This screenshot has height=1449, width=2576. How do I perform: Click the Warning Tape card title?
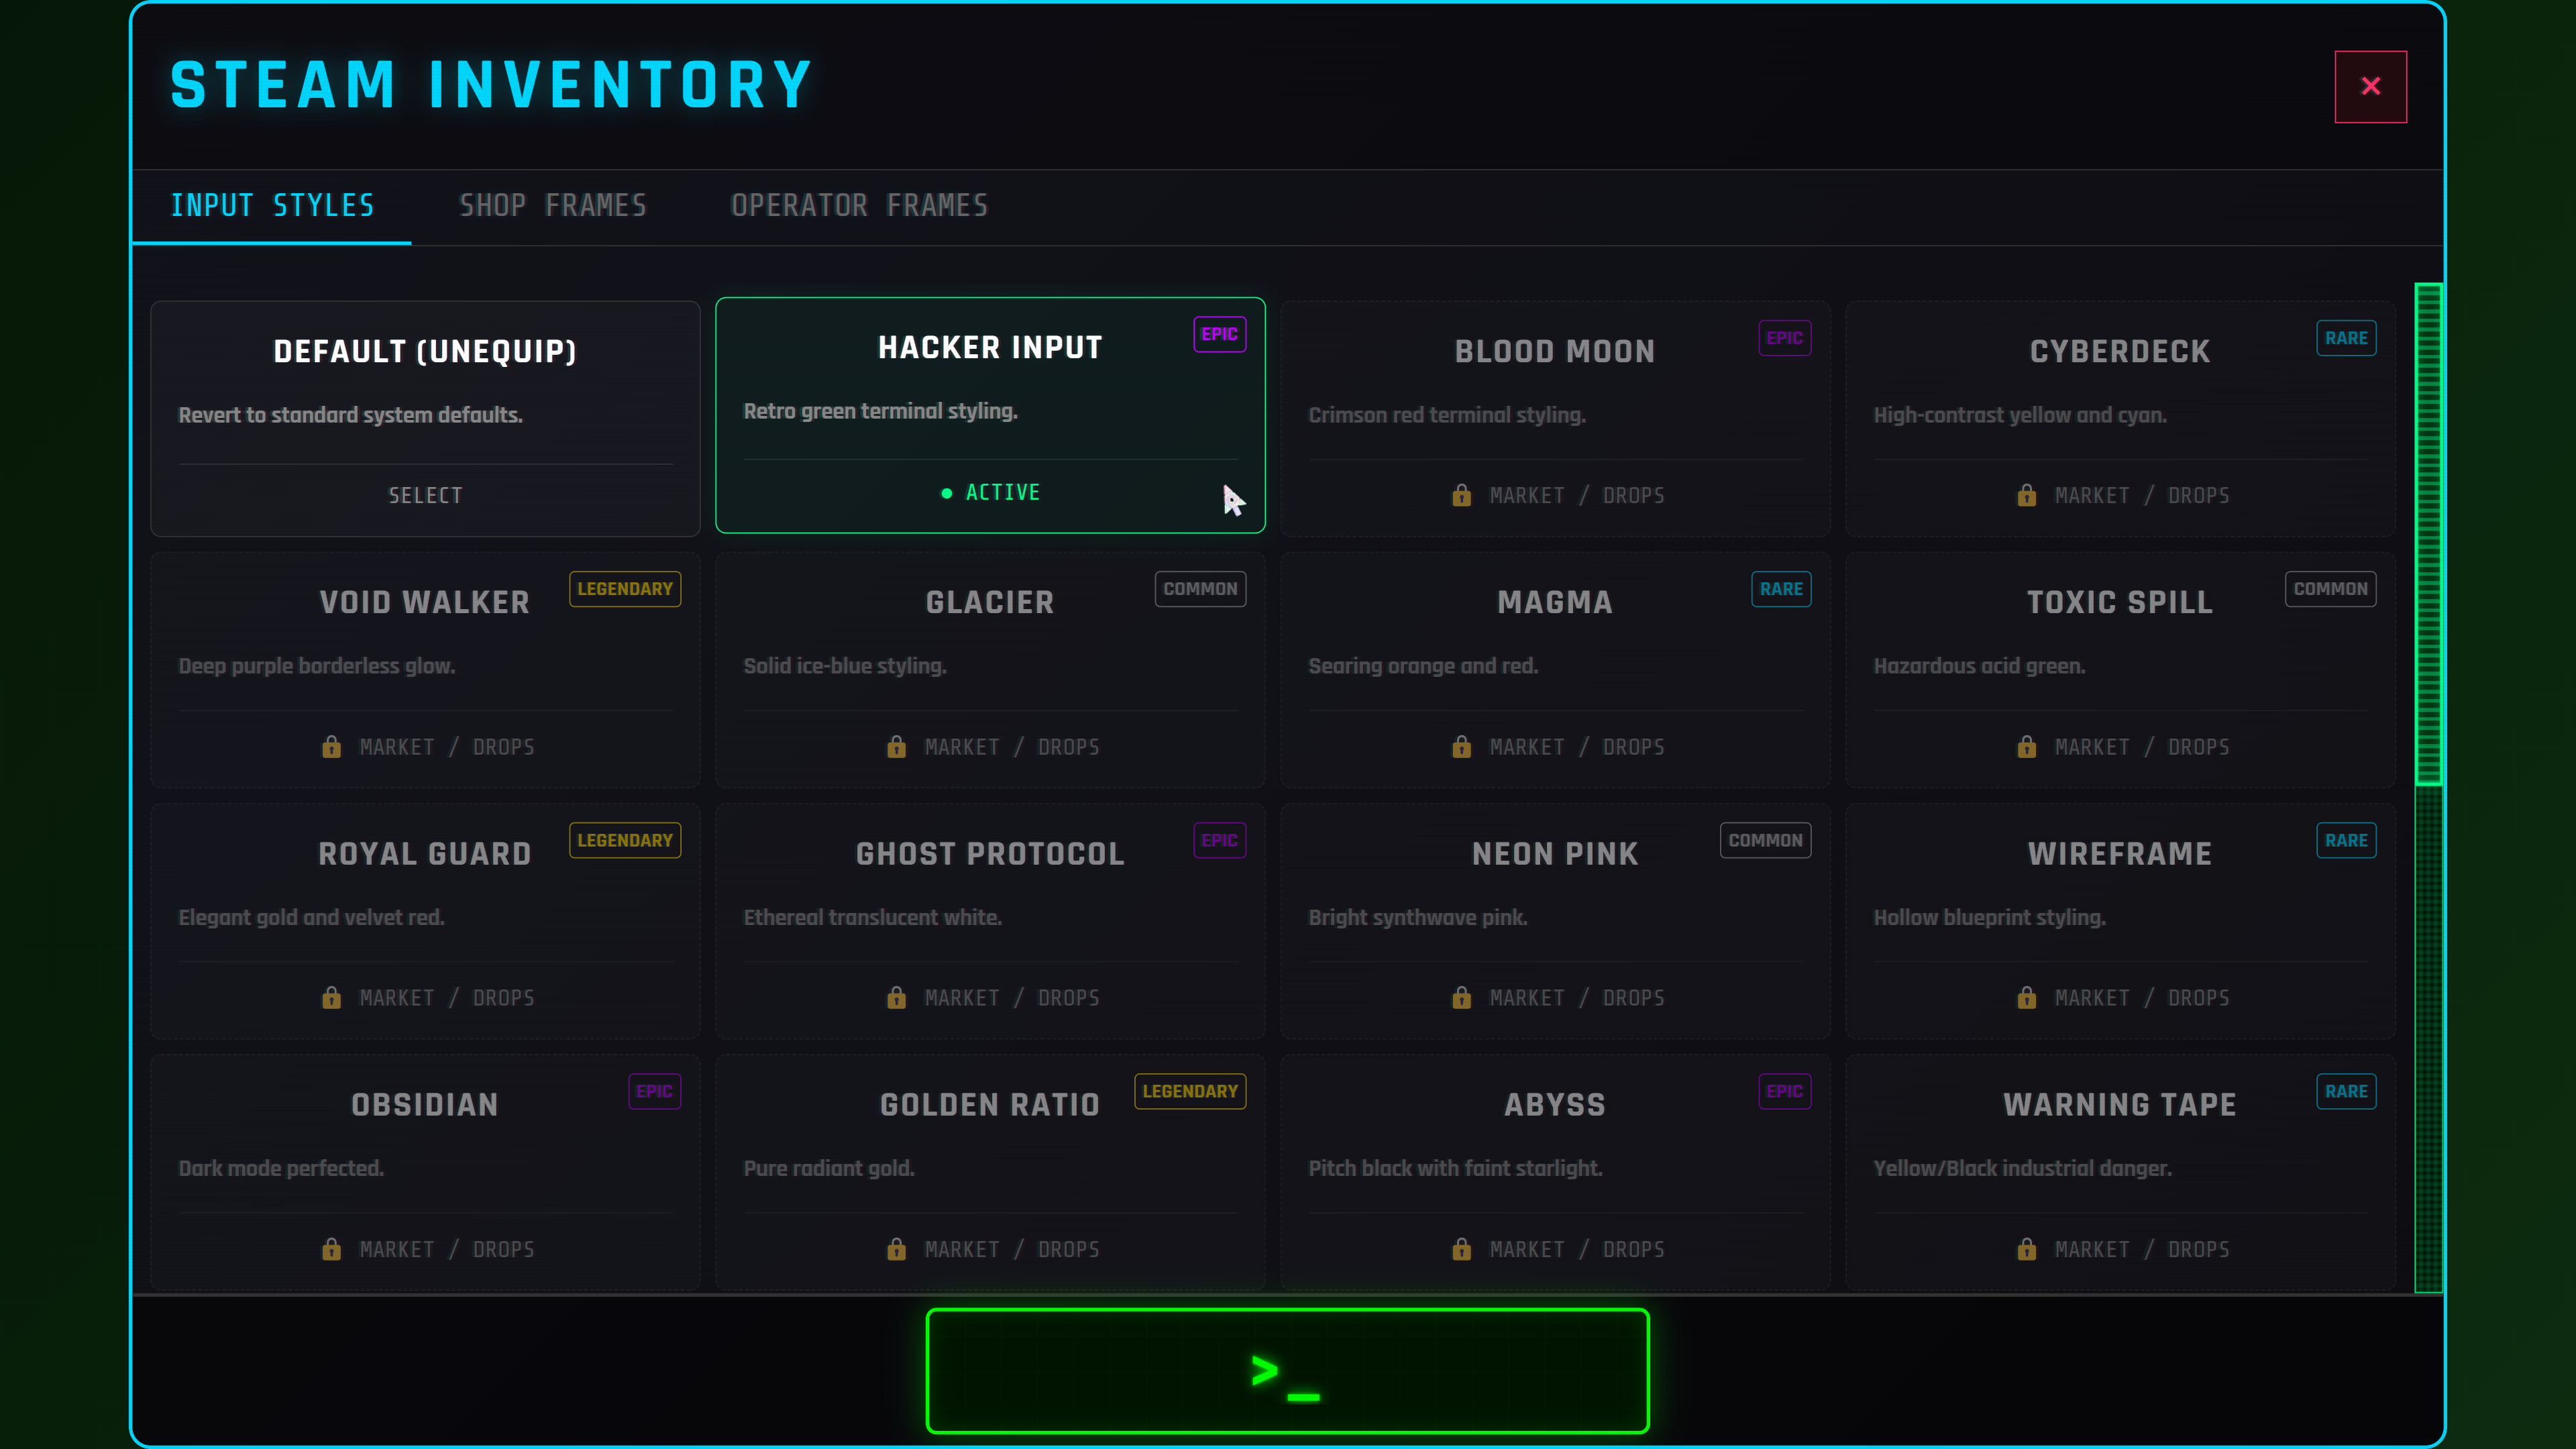pyautogui.click(x=2120, y=1105)
